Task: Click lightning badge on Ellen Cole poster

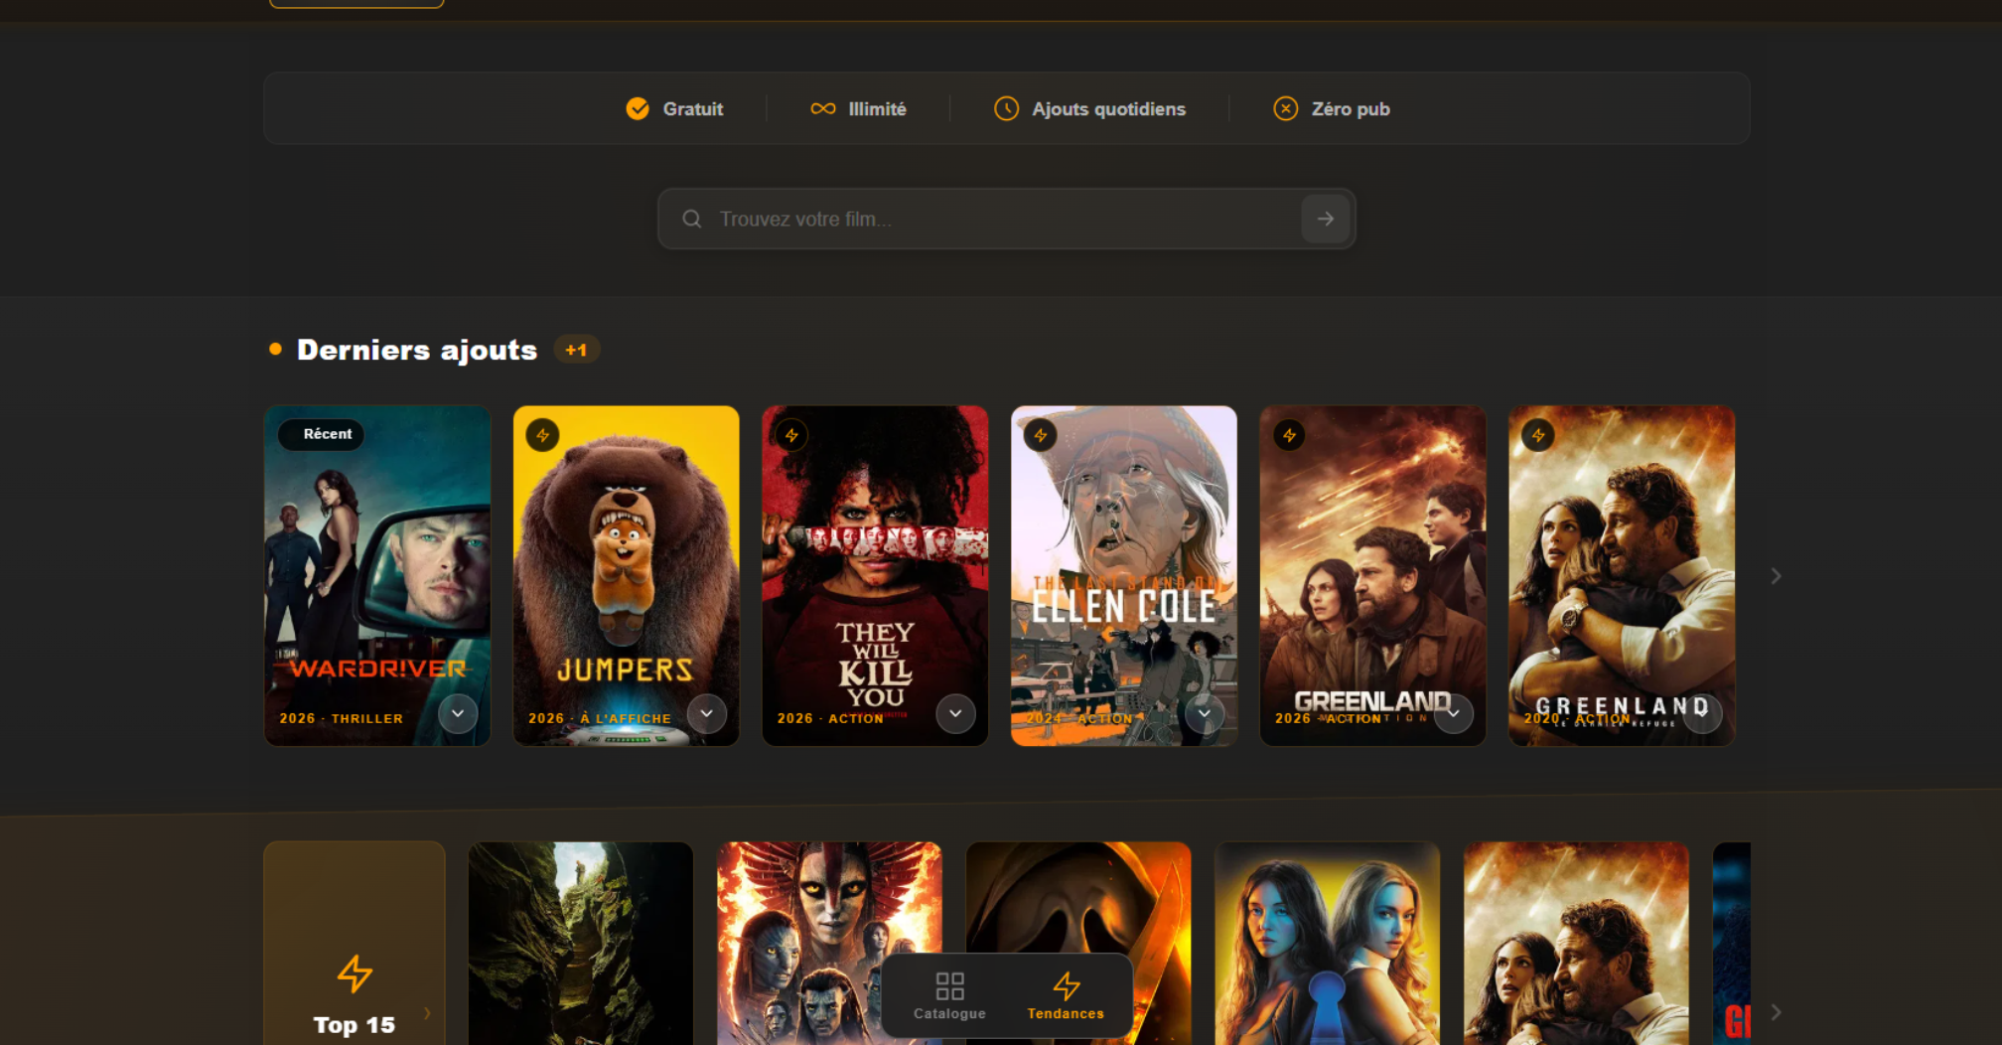Action: click(x=1040, y=435)
